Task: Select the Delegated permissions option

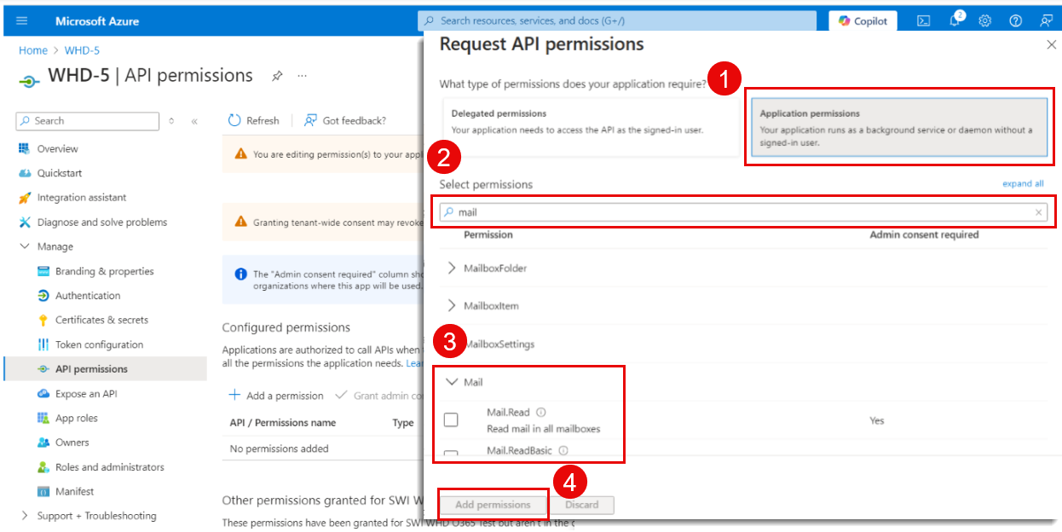Action: click(x=590, y=127)
